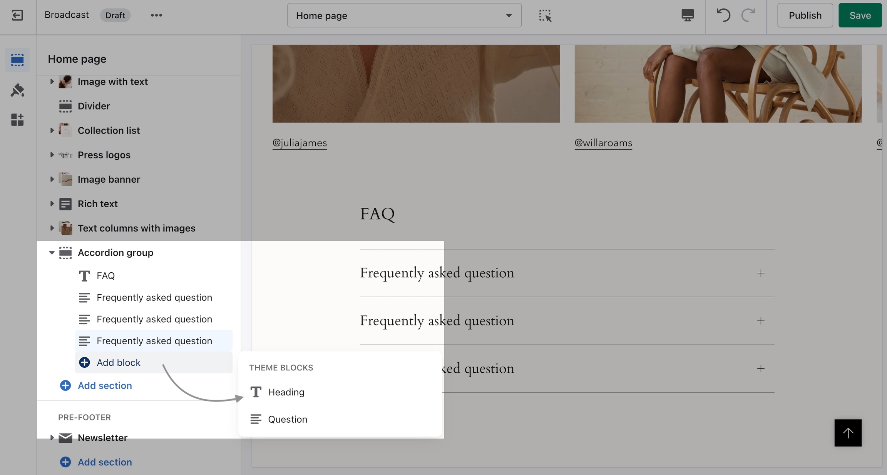Expand the Newsletter section
887x475 pixels.
[52, 438]
